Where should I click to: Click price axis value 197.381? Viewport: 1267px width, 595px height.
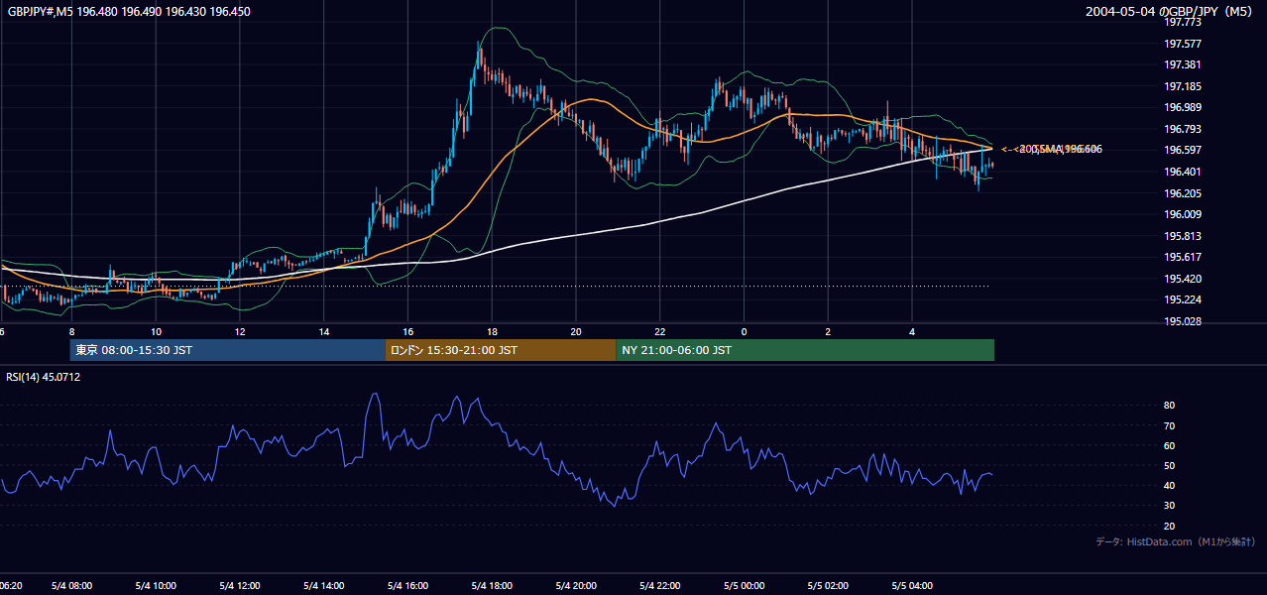(1182, 64)
